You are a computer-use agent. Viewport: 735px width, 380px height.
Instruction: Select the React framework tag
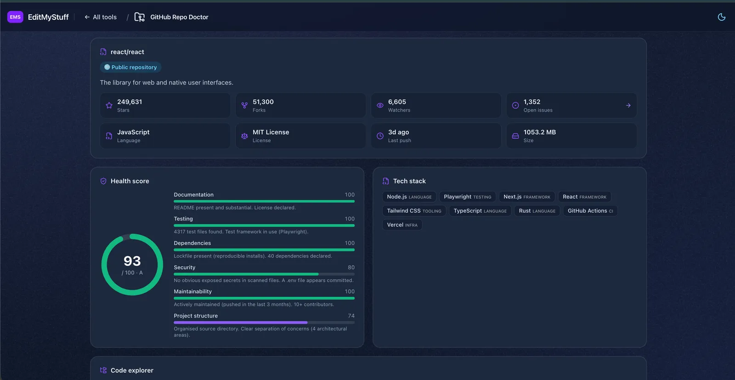pyautogui.click(x=584, y=197)
